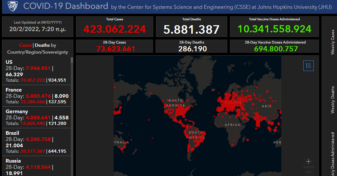Open the Weekly Doses Administered tab
Viewport: 337px width, 176px height.
coord(333,154)
